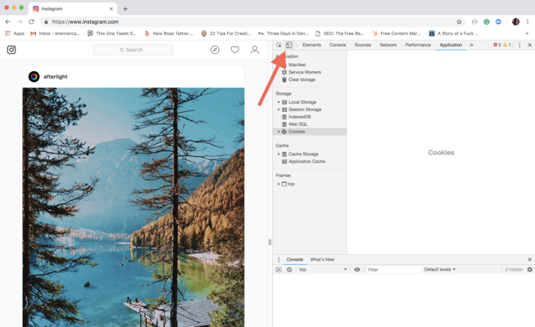Open the Default levels dropdown

[440, 270]
